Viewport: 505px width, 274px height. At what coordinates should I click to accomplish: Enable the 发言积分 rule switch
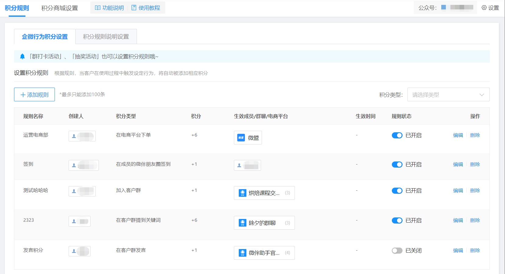[x=397, y=251]
